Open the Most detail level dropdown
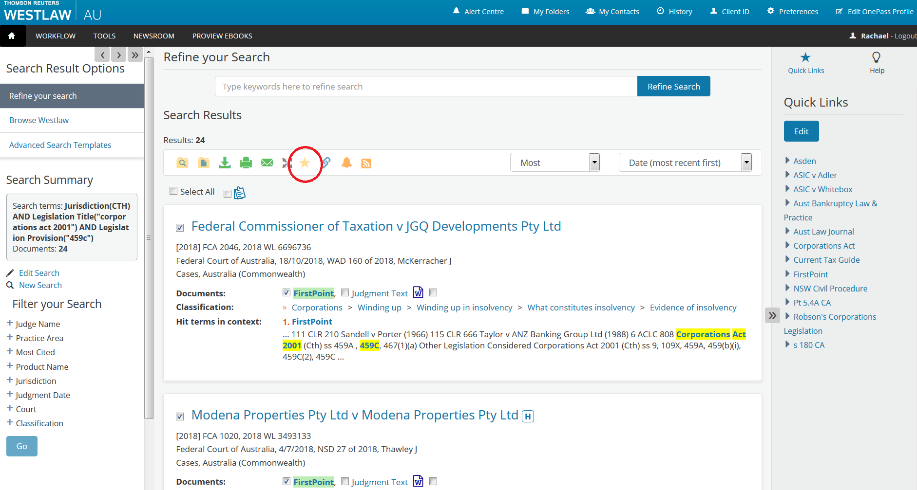The height and width of the screenshot is (490, 917). point(555,163)
